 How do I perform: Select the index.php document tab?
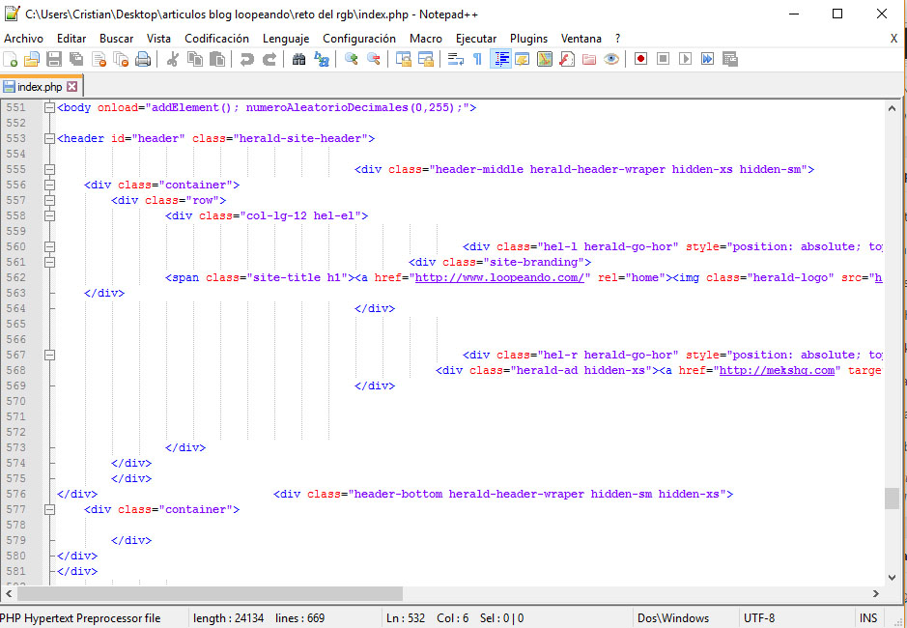click(41, 87)
